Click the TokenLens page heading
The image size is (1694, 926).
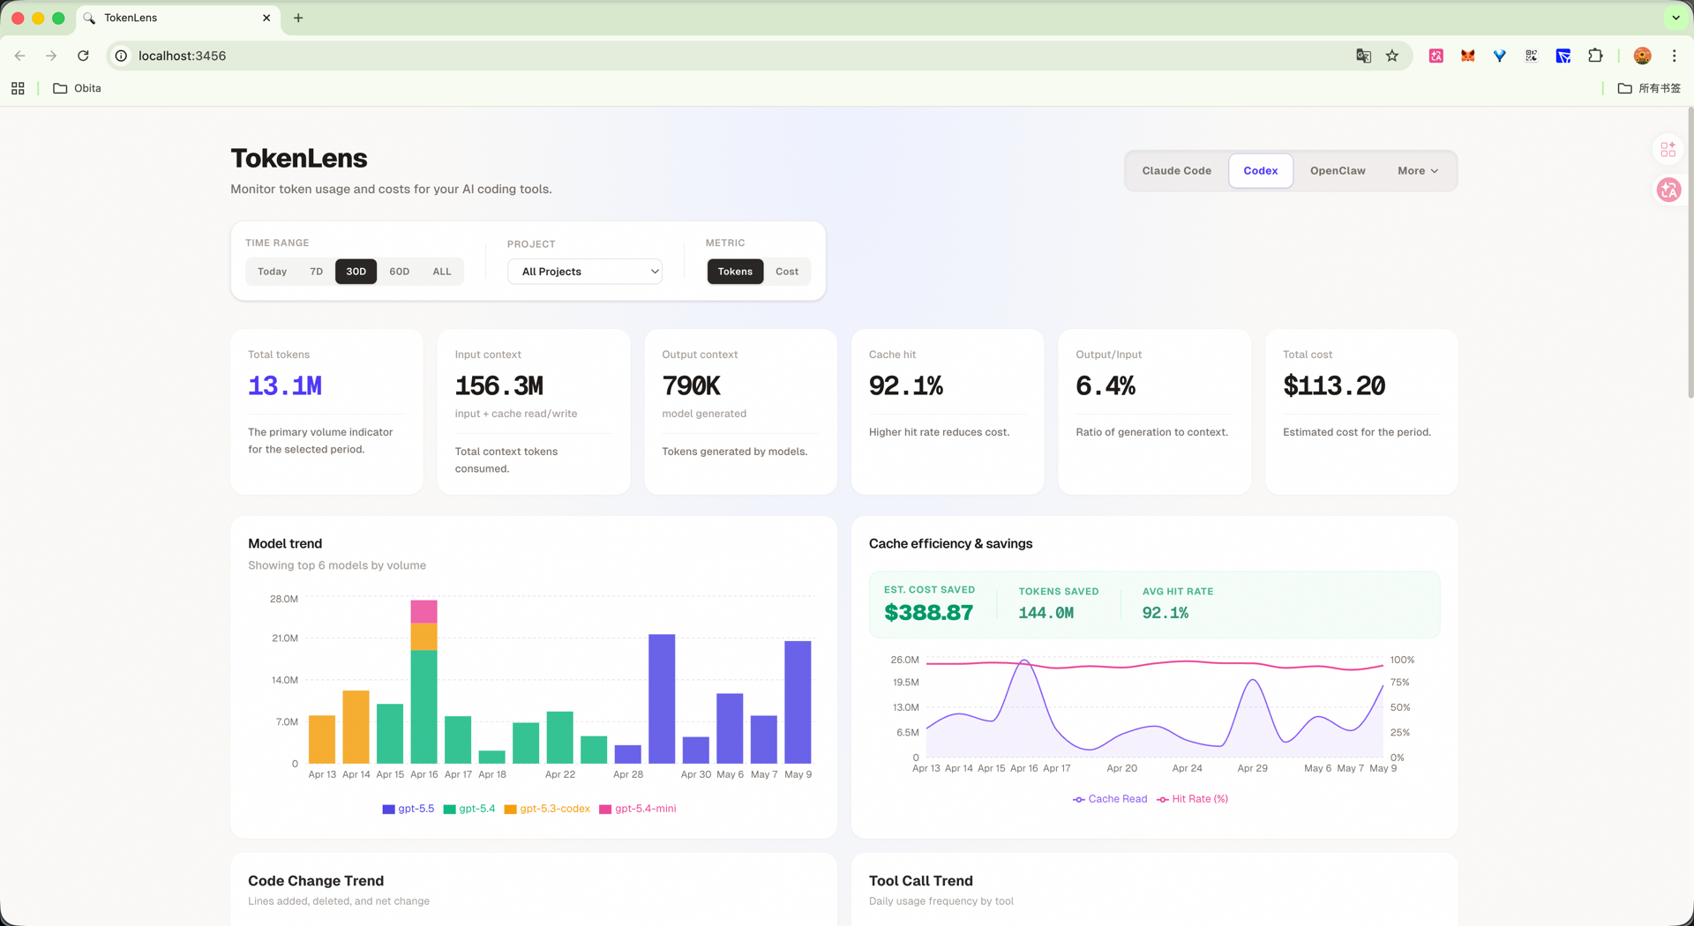pos(299,159)
